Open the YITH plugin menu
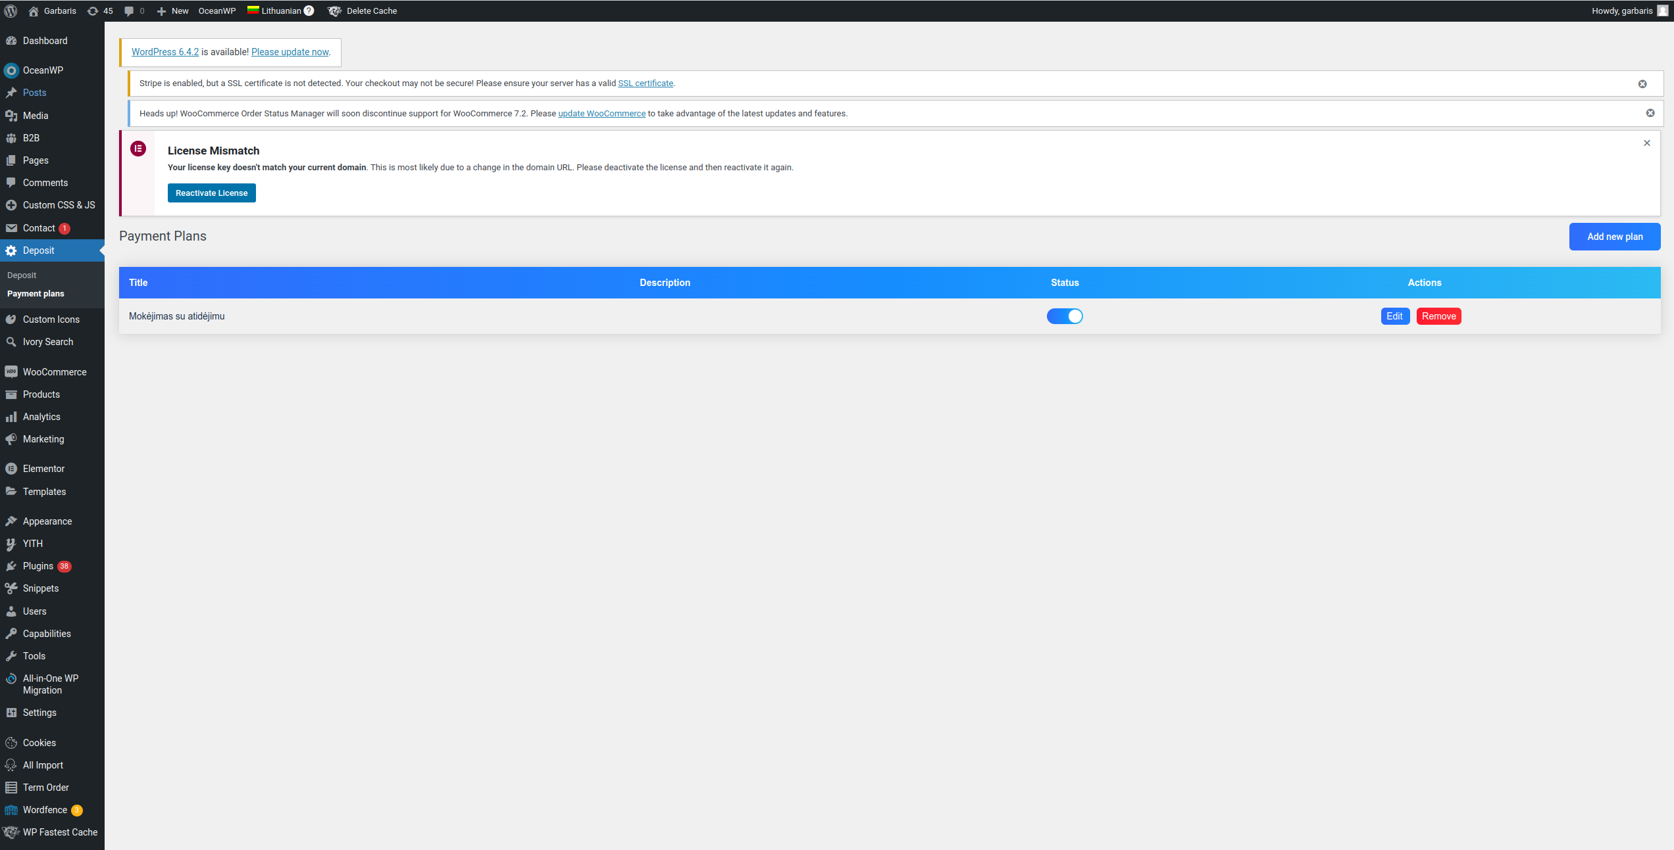Screen dimensions: 1674x850 point(52,544)
